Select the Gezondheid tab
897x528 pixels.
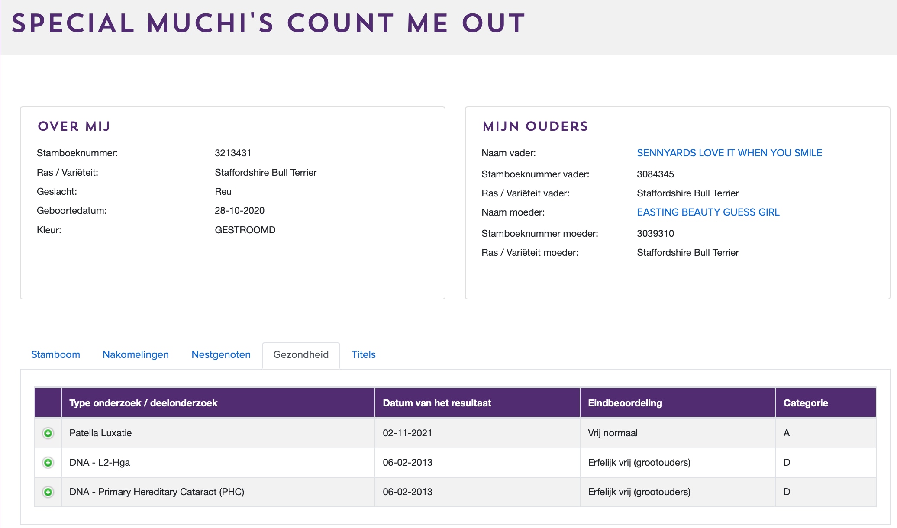(x=301, y=354)
